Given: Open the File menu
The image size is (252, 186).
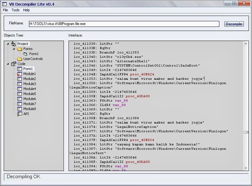Looking at the screenshot, I should (5, 10).
